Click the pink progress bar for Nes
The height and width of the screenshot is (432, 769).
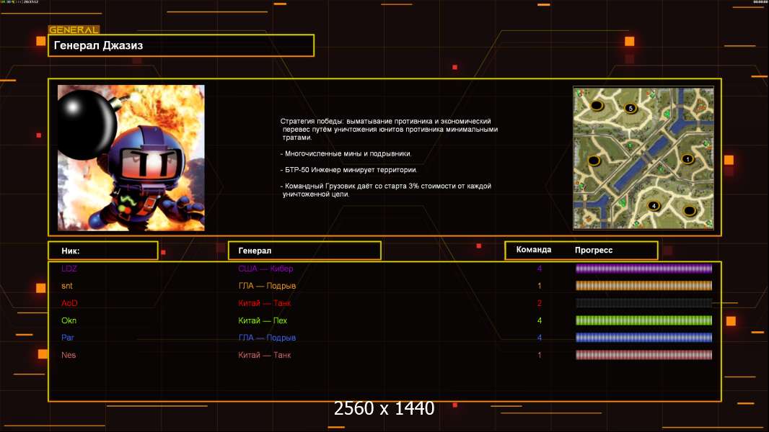click(x=643, y=355)
